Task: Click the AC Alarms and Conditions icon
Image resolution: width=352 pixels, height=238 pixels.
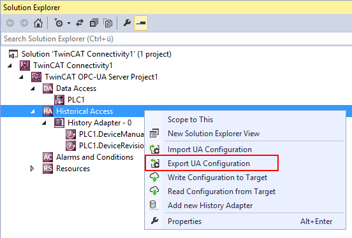Action: tap(48, 157)
